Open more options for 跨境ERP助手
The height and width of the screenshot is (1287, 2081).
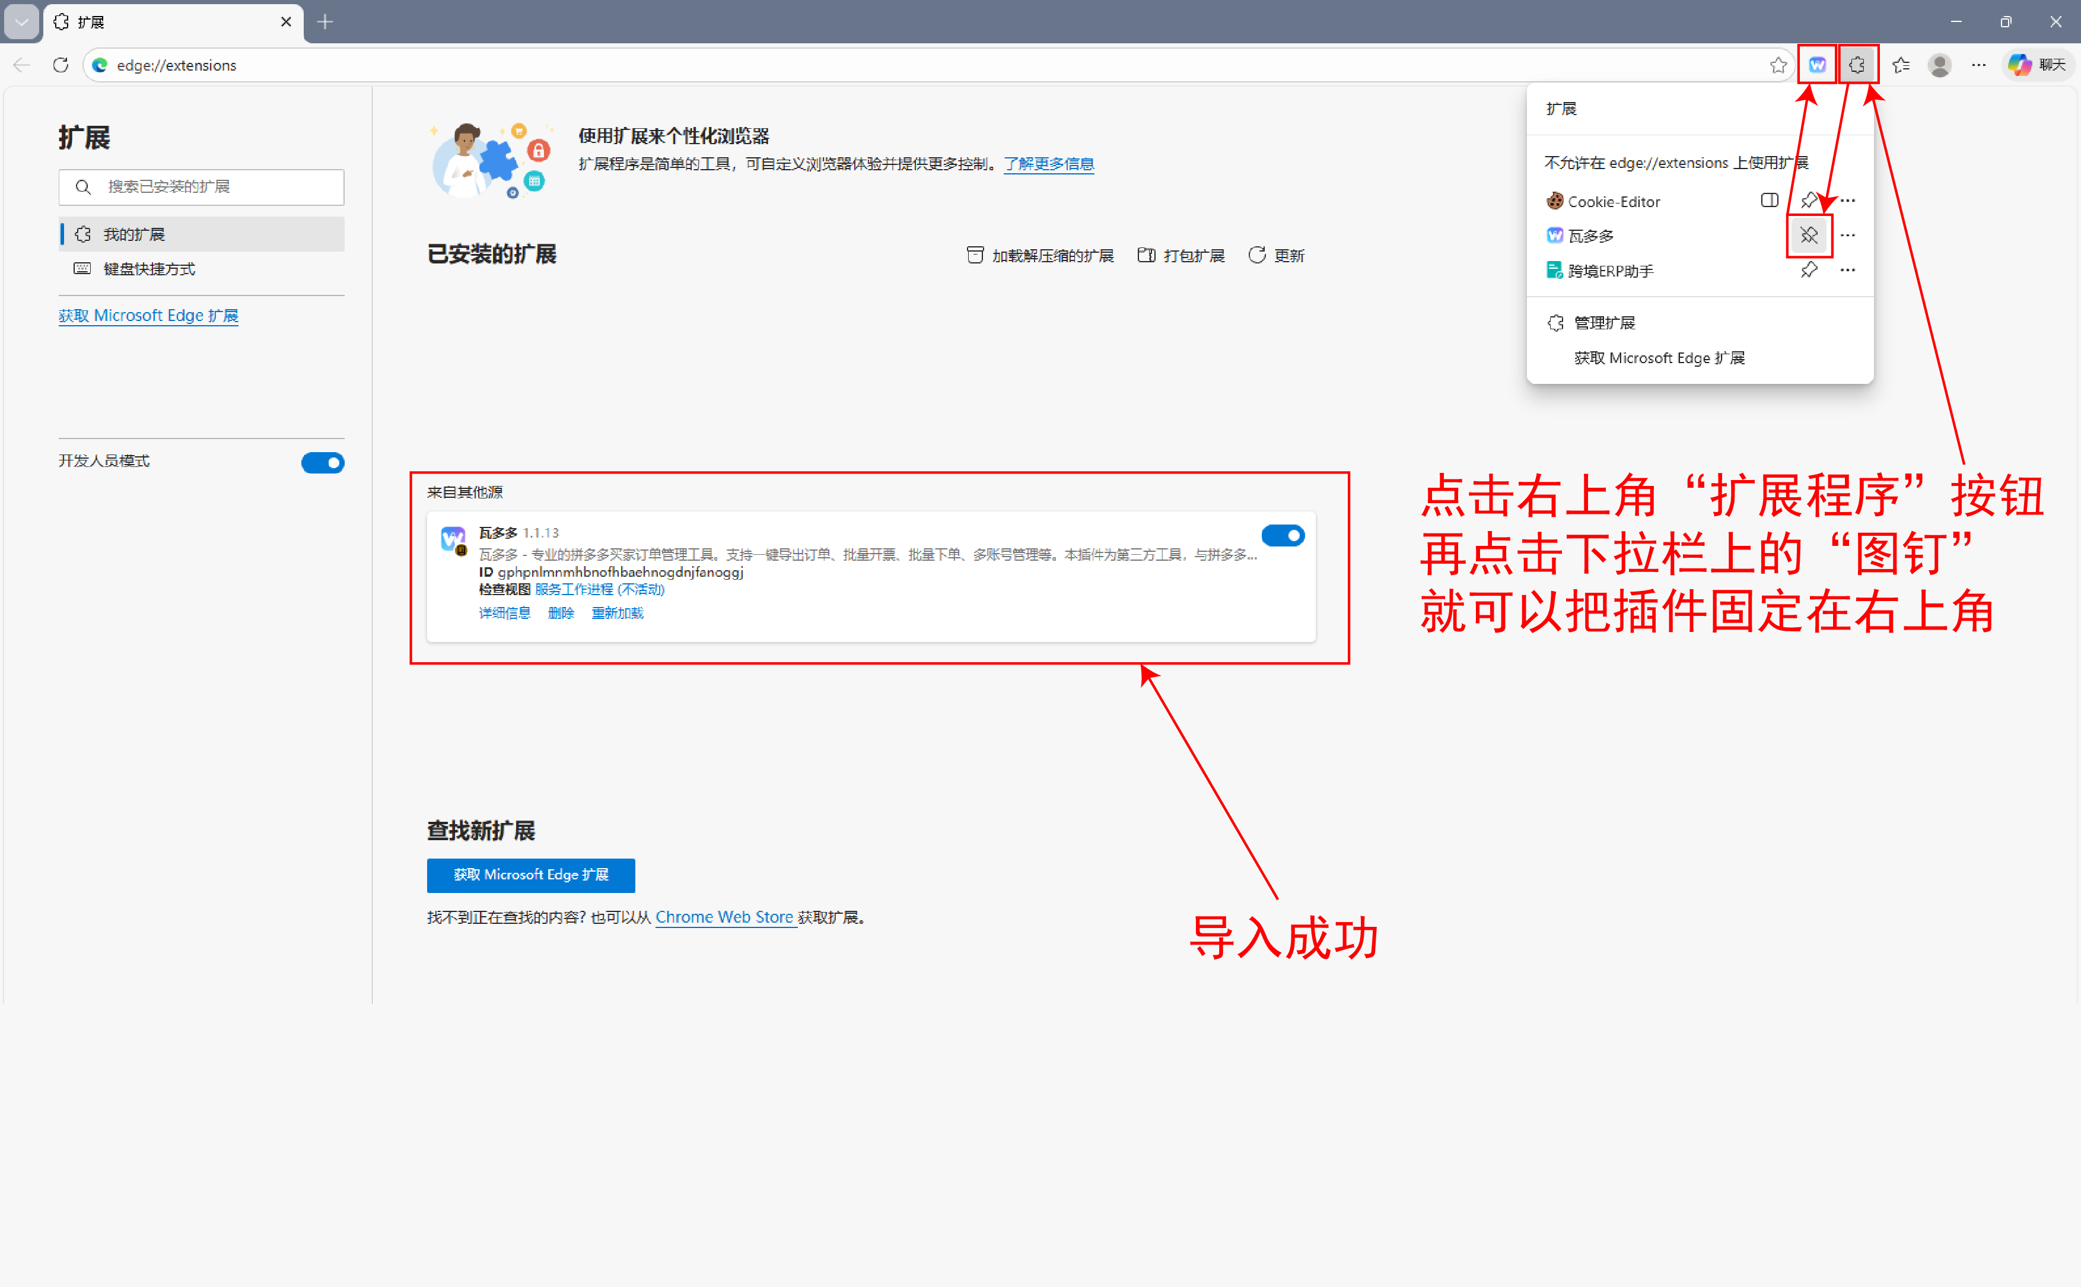point(1848,270)
